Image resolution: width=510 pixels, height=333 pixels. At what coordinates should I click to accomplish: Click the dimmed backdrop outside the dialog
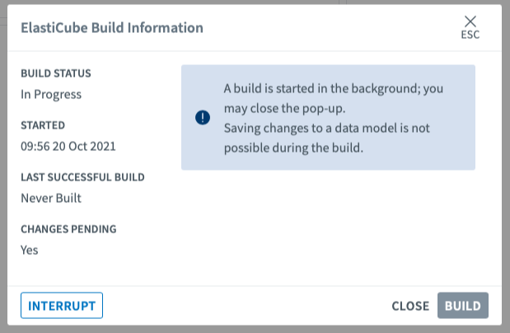(3, 165)
